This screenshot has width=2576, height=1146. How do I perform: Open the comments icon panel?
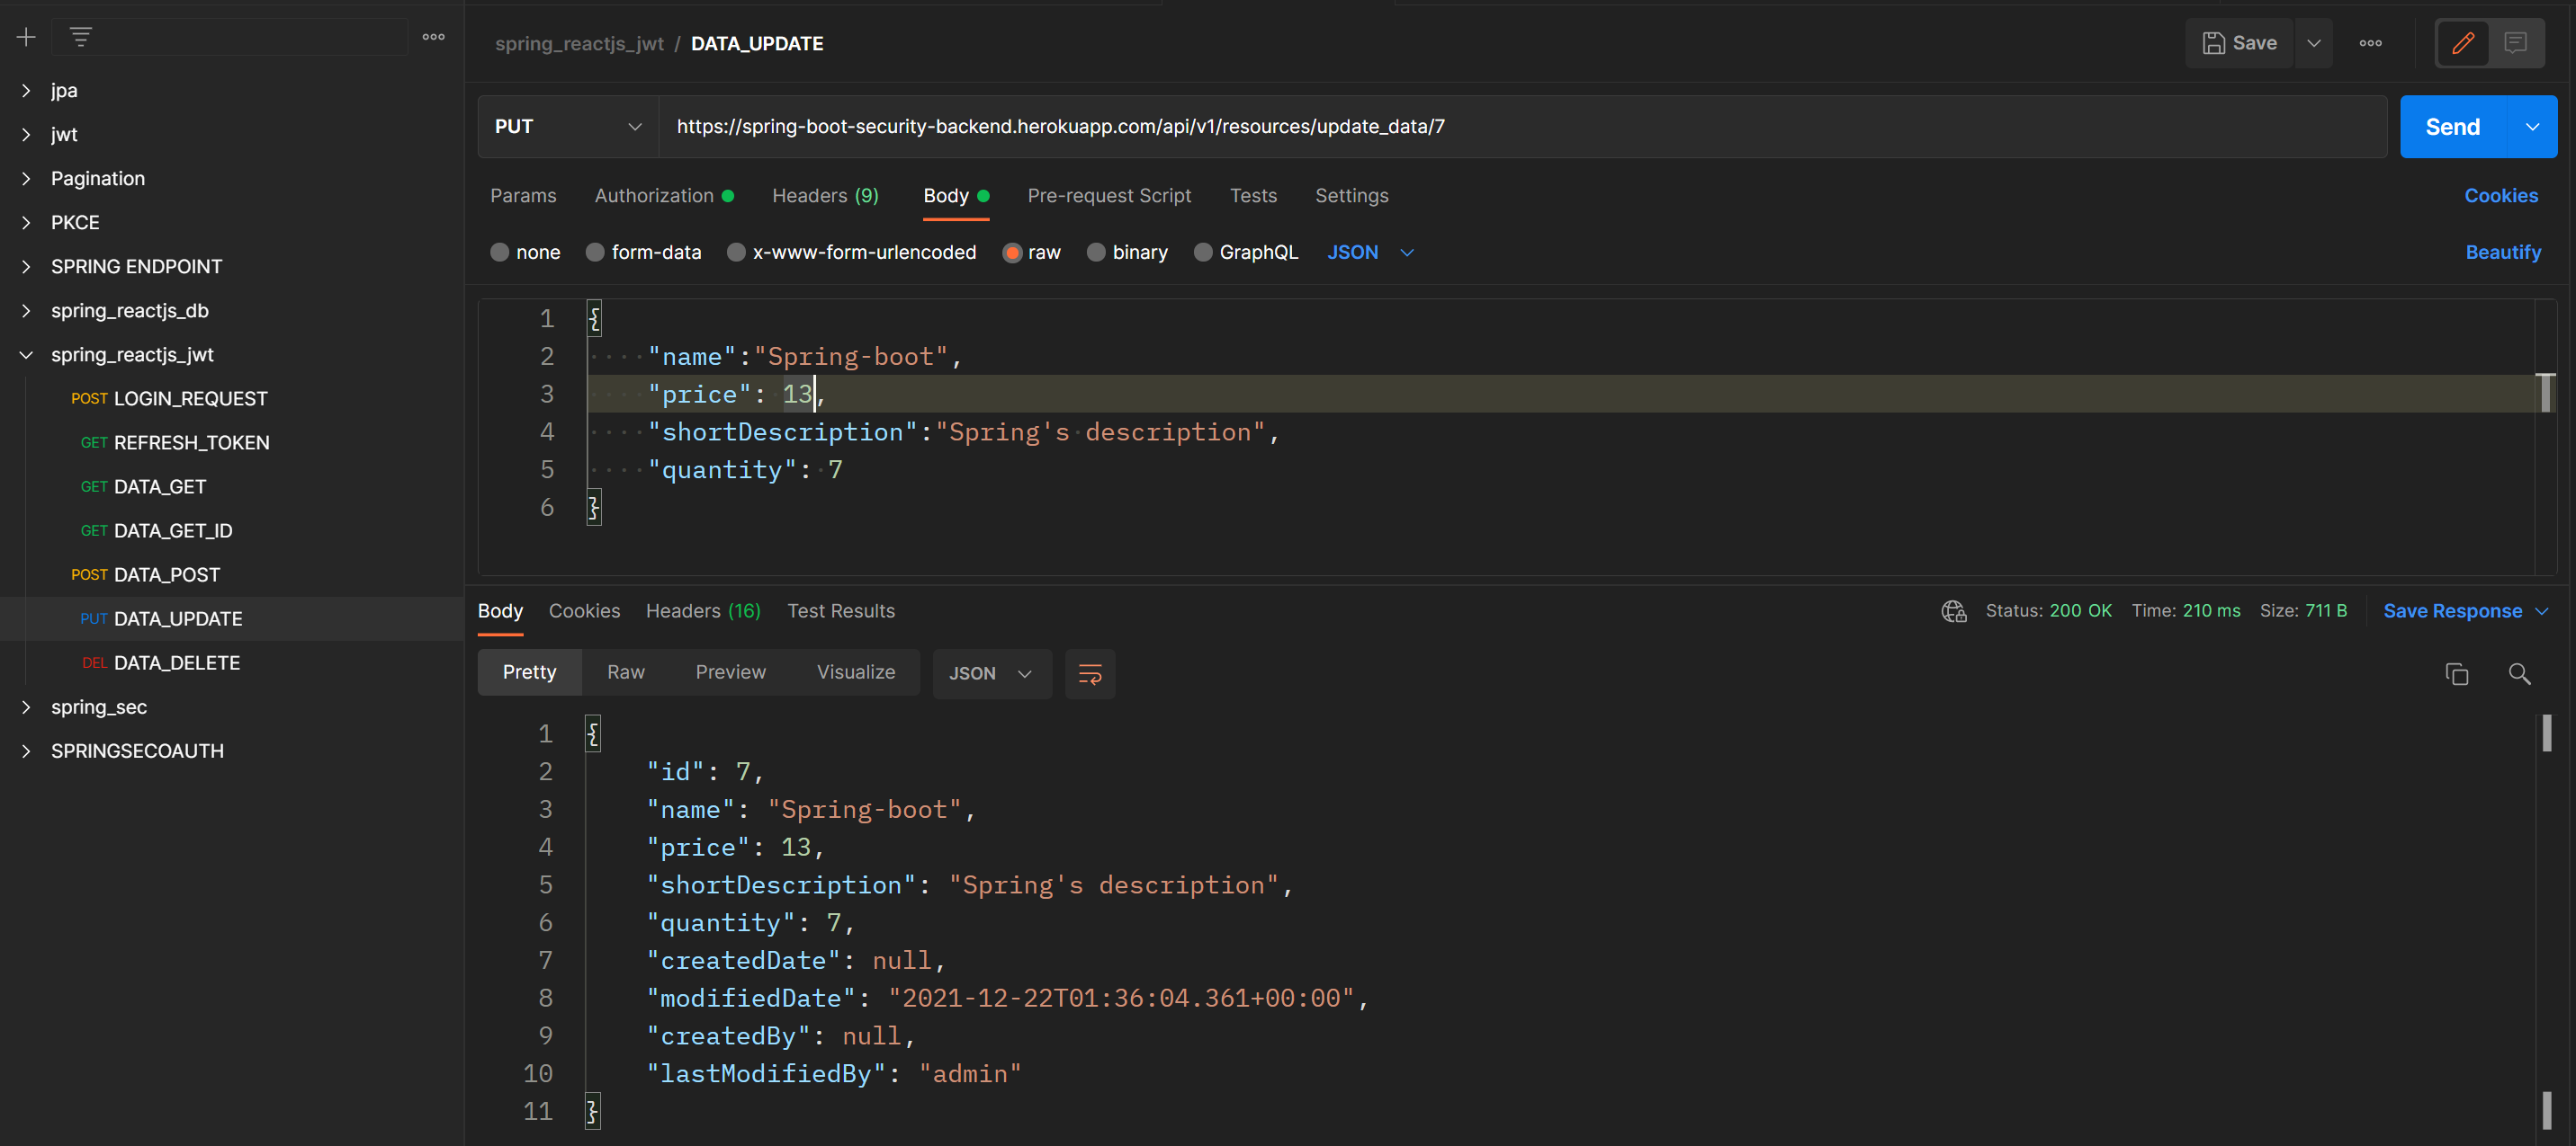pyautogui.click(x=2516, y=43)
